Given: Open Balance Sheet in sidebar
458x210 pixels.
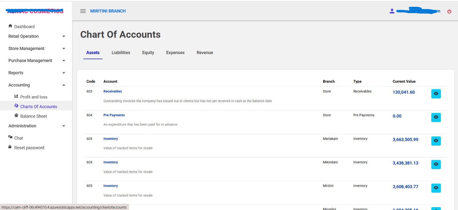Looking at the screenshot, I should click(33, 116).
